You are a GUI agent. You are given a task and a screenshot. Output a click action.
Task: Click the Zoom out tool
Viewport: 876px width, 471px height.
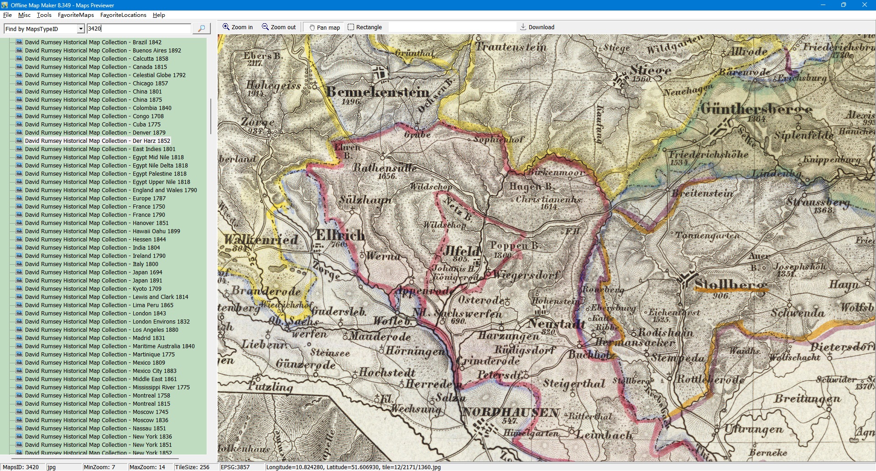(278, 27)
